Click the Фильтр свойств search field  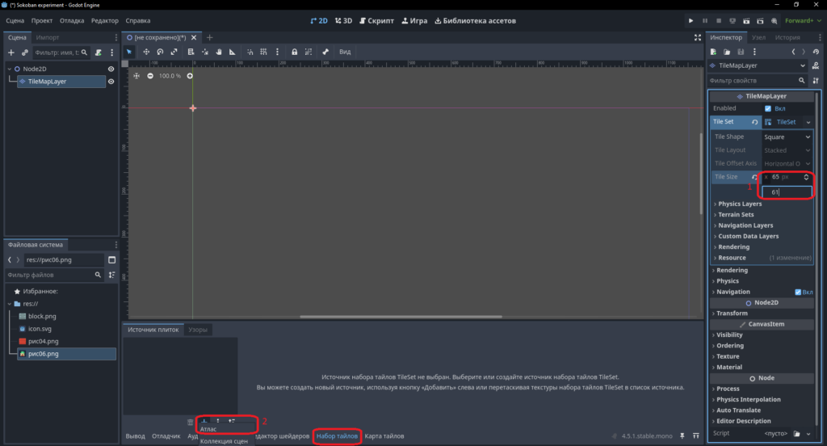coord(756,80)
